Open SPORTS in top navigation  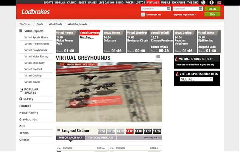pos(48,2)
